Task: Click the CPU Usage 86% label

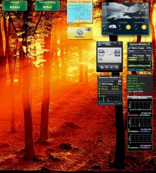Action: click(x=142, y=55)
